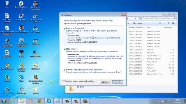Click Nova pasta in Explorer toolbar
186x104 pixels.
(137, 23)
